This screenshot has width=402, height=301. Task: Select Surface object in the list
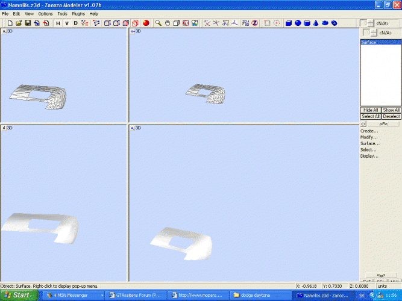[368, 43]
